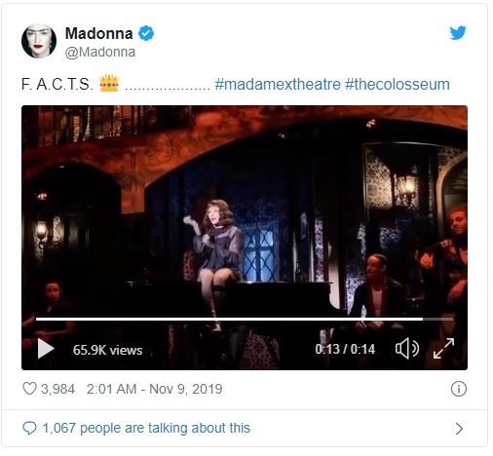Open Madonna's profile picture
Image resolution: width=493 pixels, height=456 pixels.
point(39,41)
